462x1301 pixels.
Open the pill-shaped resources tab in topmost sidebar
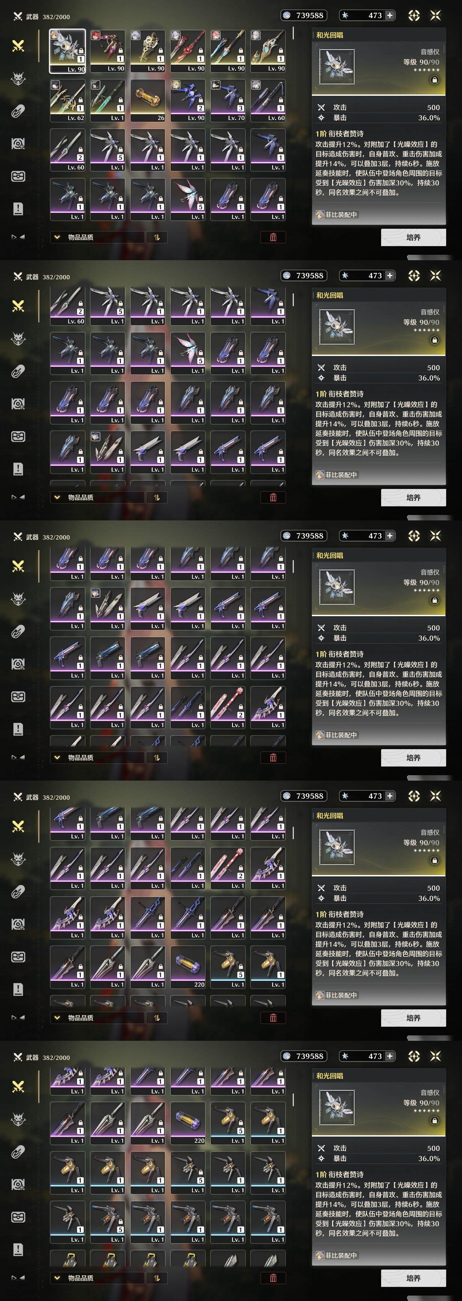coord(18,111)
